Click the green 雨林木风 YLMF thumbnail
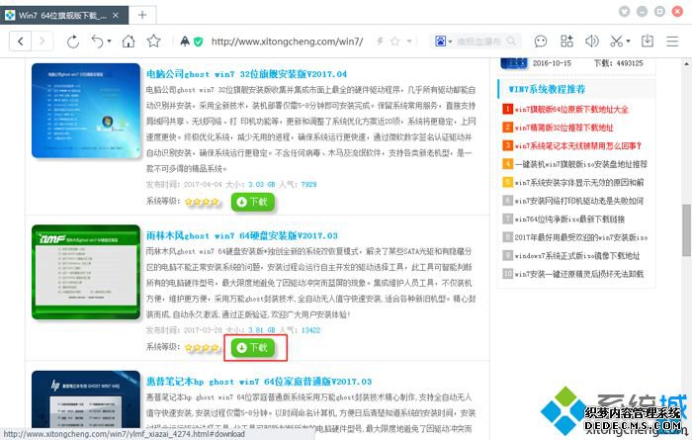This screenshot has height=440, width=692. [x=86, y=272]
